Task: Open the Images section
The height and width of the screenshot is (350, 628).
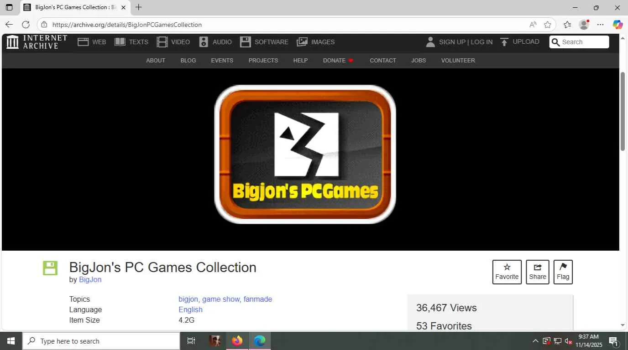Action: (x=316, y=42)
